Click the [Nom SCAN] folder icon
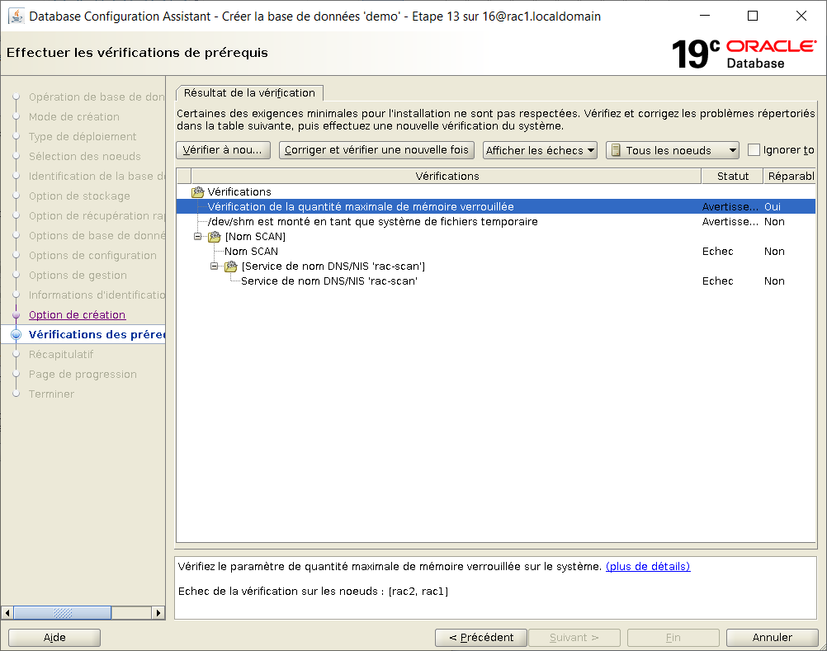The width and height of the screenshot is (827, 651). pos(214,237)
